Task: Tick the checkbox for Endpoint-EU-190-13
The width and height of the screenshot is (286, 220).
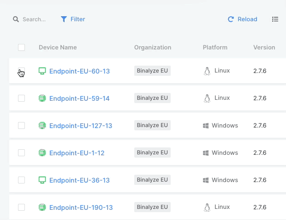Action: click(21, 208)
